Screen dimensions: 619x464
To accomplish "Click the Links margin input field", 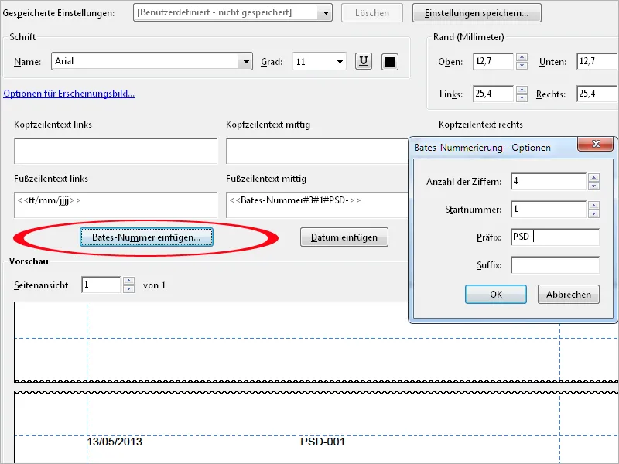I will pyautogui.click(x=494, y=94).
